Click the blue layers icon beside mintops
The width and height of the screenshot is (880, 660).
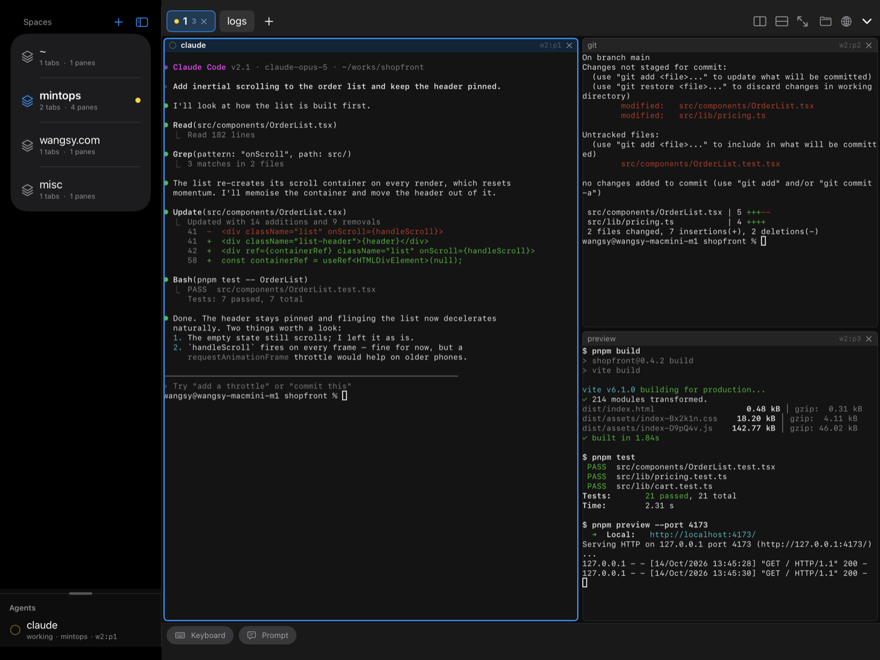(x=28, y=101)
